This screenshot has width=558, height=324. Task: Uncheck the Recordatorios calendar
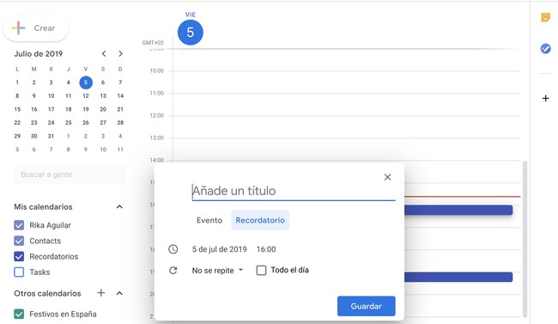coord(19,257)
